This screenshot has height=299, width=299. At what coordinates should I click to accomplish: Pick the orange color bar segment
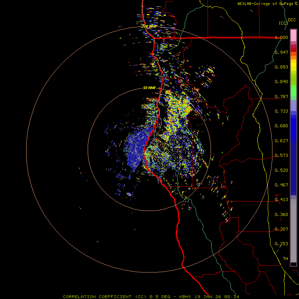[x=293, y=57]
